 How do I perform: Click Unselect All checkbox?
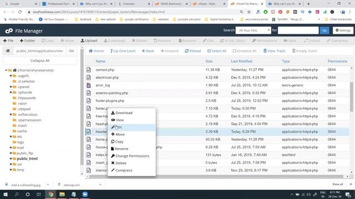(x=245, y=51)
